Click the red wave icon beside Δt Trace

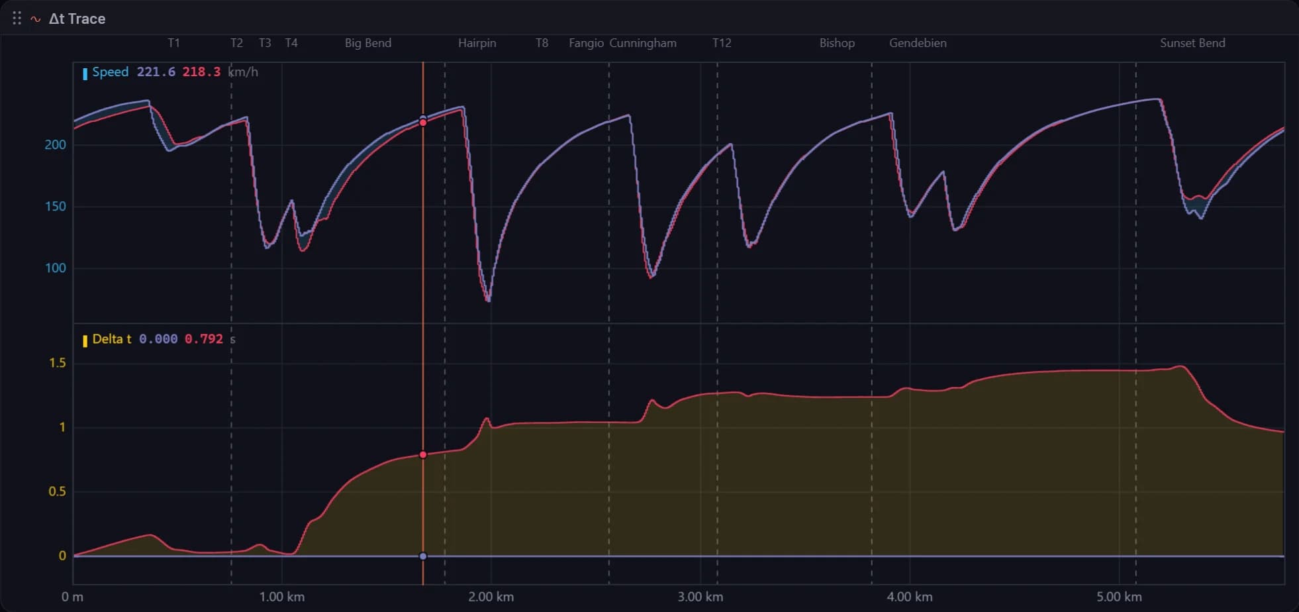[36, 19]
